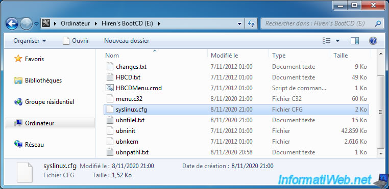Viewport: 389px width, 189px height.
Task: Click the Modifié le value in details pane
Action: pos(132,166)
